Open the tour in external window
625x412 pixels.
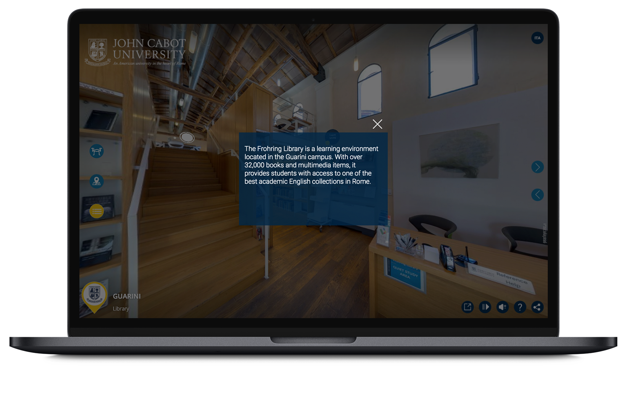click(x=467, y=307)
